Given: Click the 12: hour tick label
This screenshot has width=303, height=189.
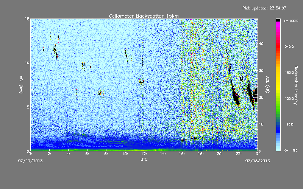Looking at the screenshot, I should 144,154.
